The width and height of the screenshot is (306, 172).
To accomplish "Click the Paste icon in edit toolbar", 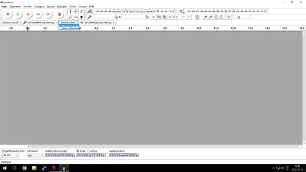I will coord(164,17).
